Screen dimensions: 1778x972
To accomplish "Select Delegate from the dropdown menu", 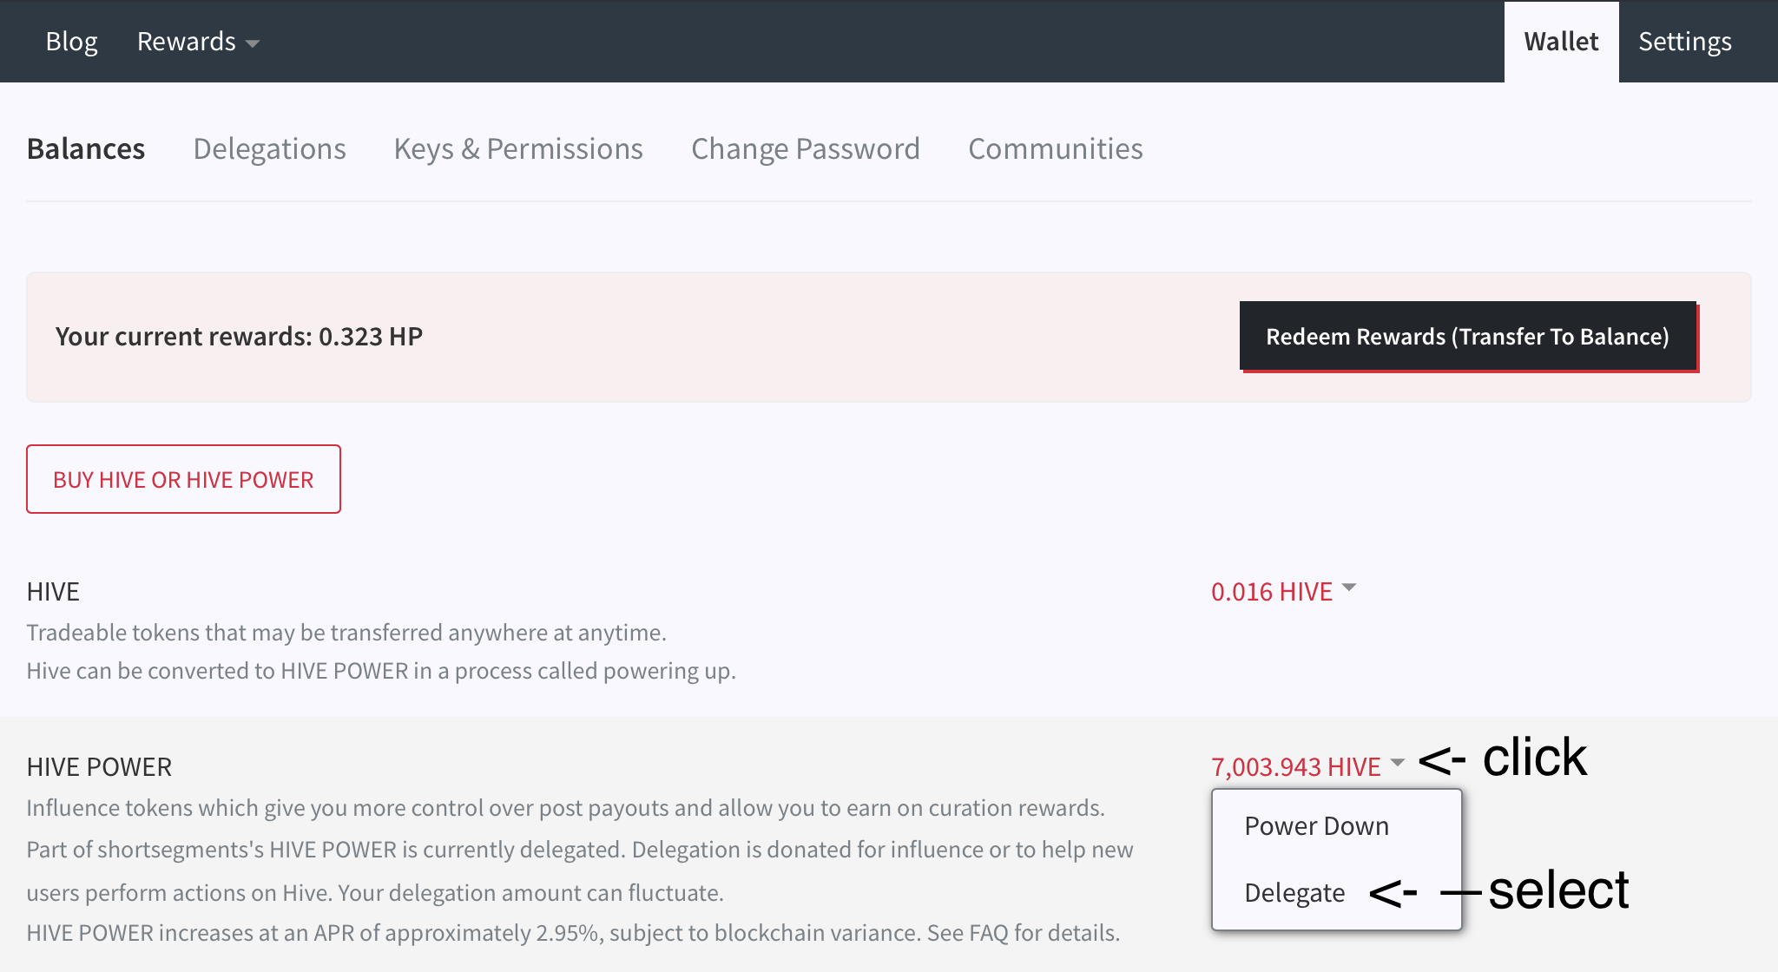I will pyautogui.click(x=1294, y=892).
